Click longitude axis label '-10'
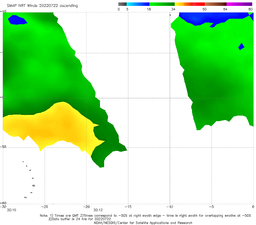 point(170,207)
